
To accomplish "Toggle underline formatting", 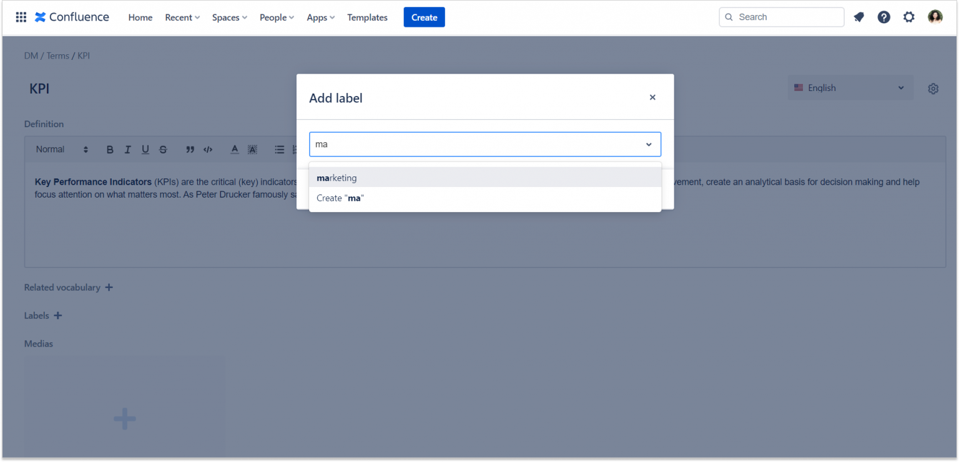I will [145, 149].
